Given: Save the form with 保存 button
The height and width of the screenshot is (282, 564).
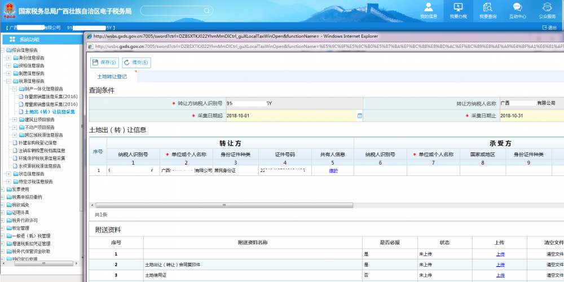Looking at the screenshot, I should pyautogui.click(x=104, y=63).
